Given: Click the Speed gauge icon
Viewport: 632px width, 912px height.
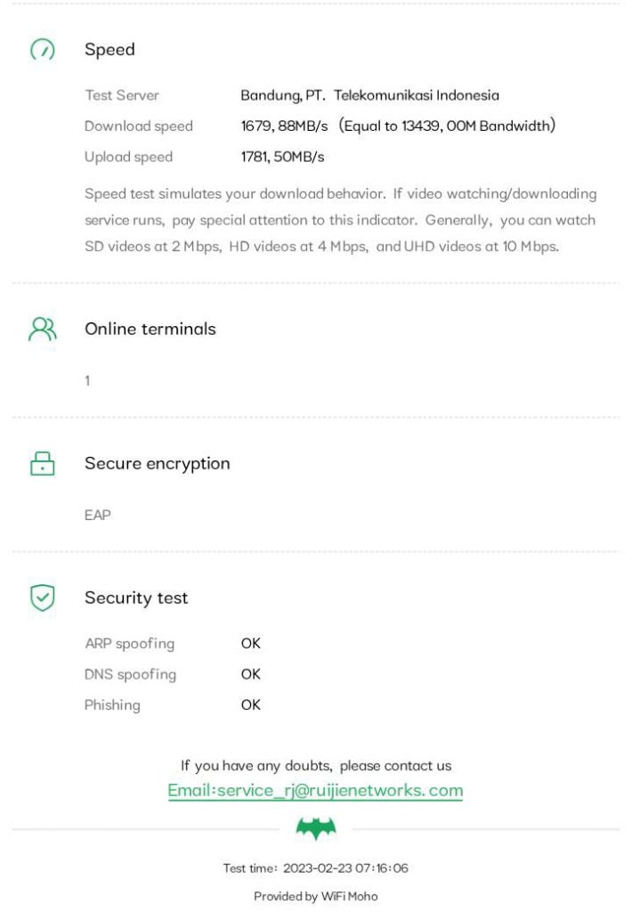Looking at the screenshot, I should click(42, 51).
